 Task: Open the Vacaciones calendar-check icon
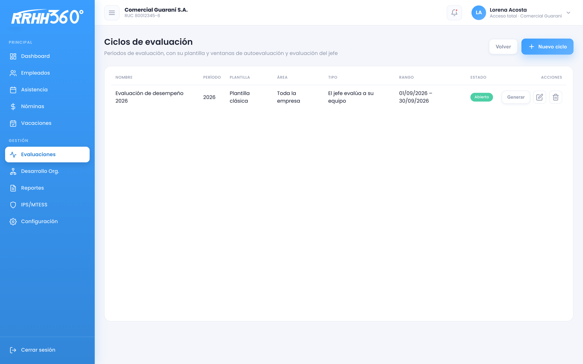13,123
